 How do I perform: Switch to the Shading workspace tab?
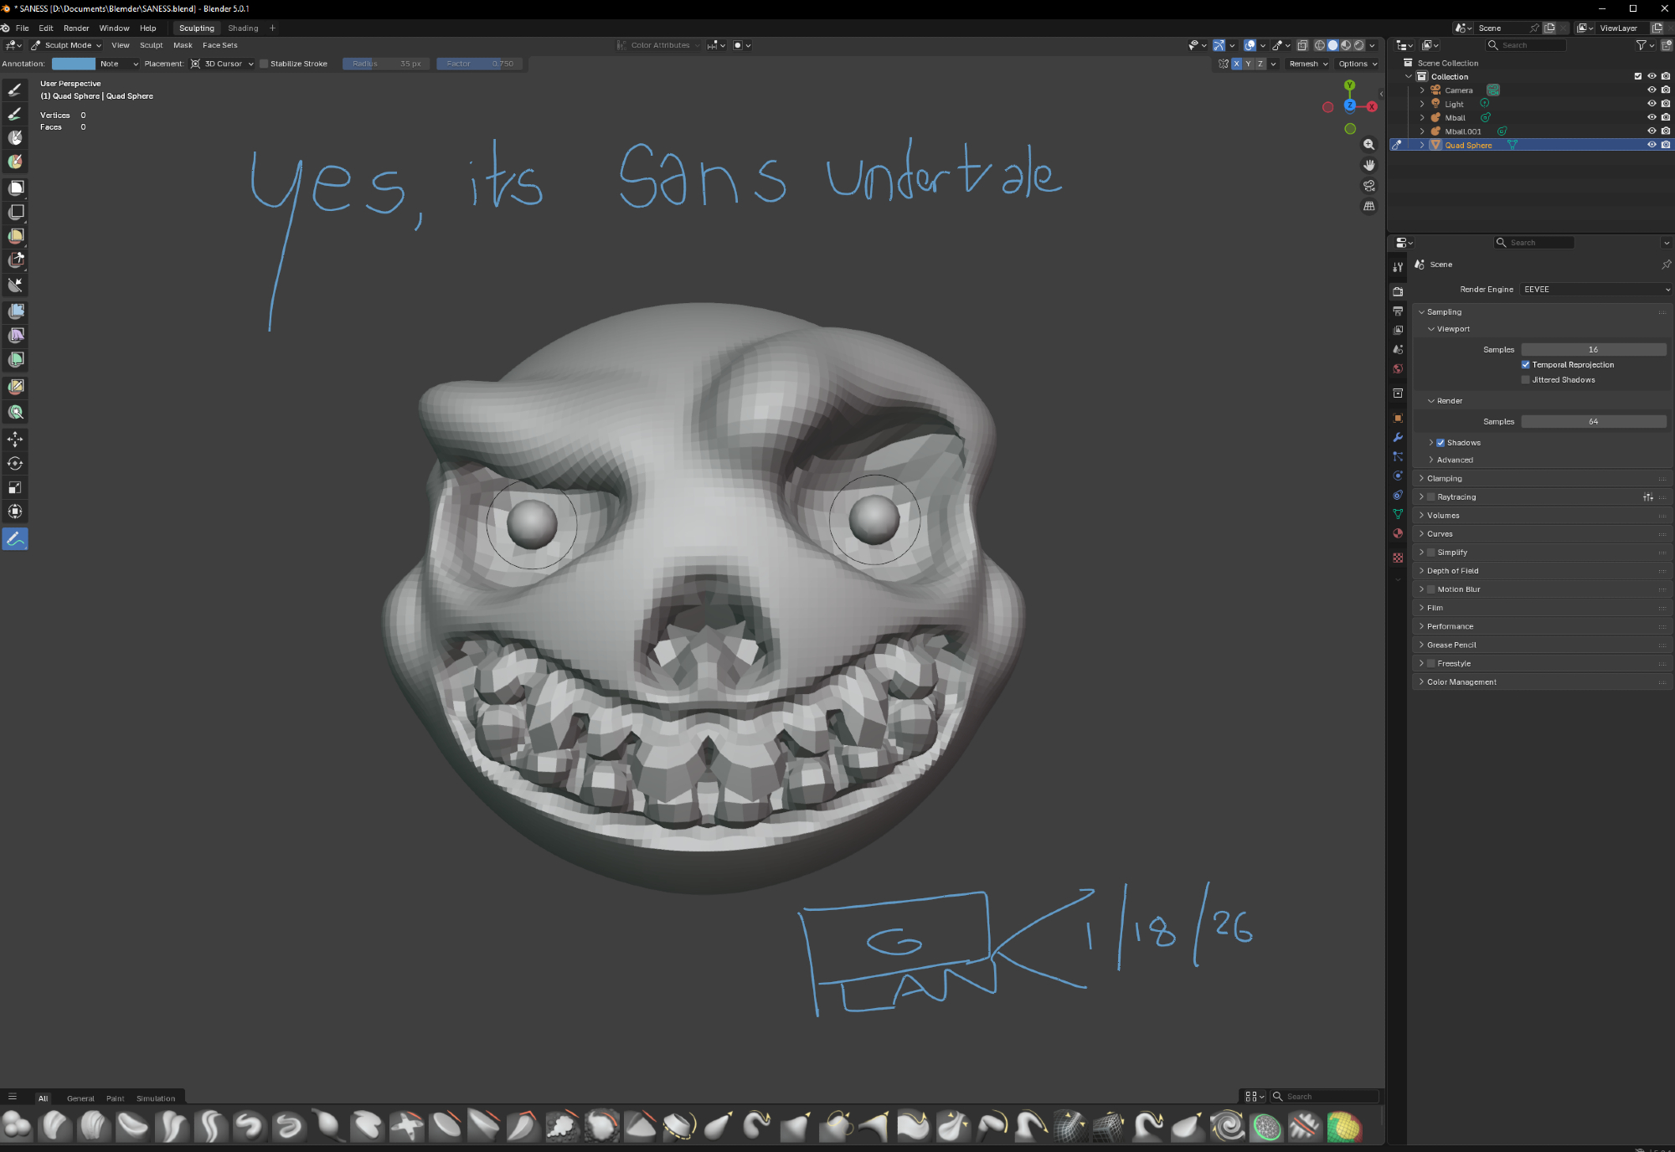tap(243, 28)
